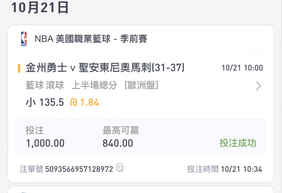282x193 pixels.
Task: Select the NBA 美國職業籃球 - 季前賽 league title
Action: [x=91, y=39]
